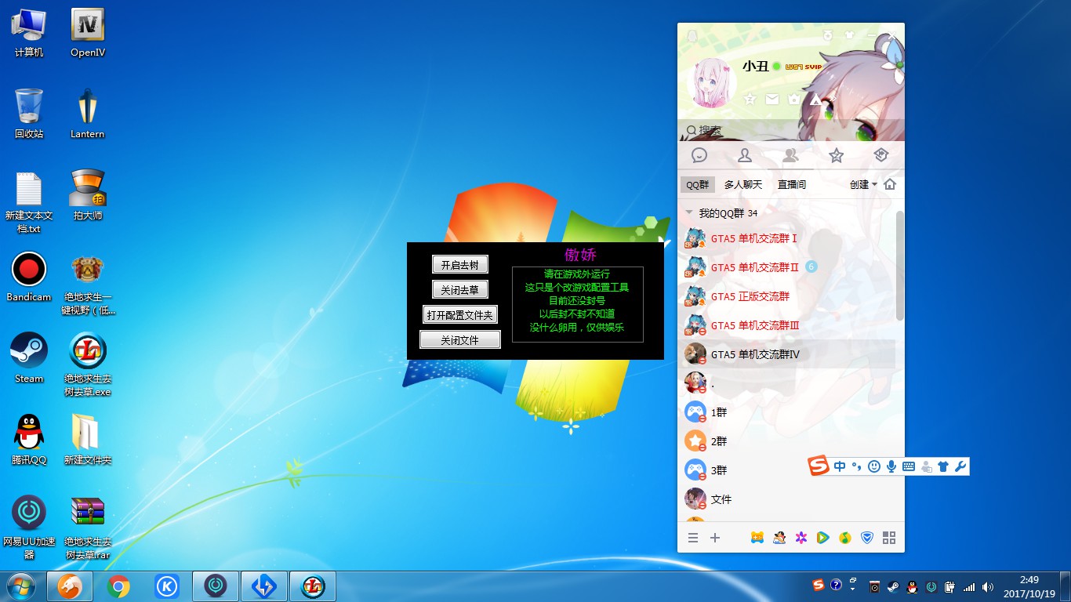This screenshot has width=1071, height=602.
Task: Select the OpenIV desktop icon
Action: tap(88, 34)
